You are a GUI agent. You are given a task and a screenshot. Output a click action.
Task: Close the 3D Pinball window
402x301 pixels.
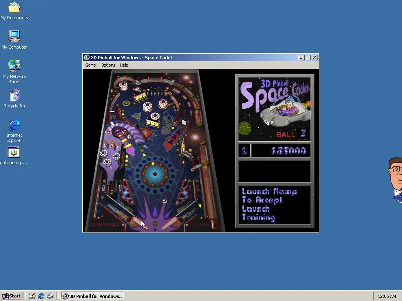click(315, 58)
